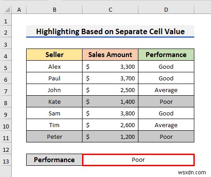Select Alex's 'Good' performance cell
Screen dimensions: 211x177
(x=166, y=66)
